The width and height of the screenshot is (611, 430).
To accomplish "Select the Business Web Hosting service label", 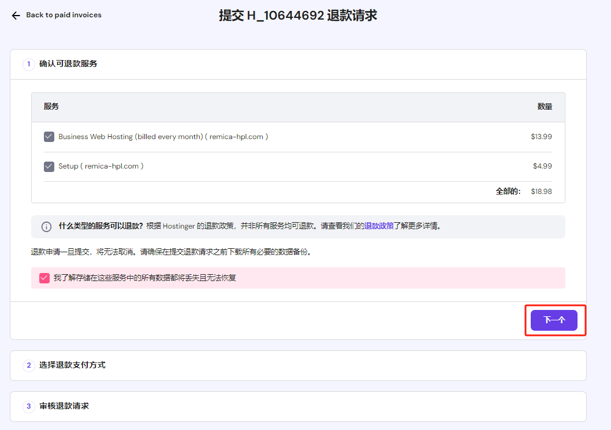I will [x=163, y=137].
